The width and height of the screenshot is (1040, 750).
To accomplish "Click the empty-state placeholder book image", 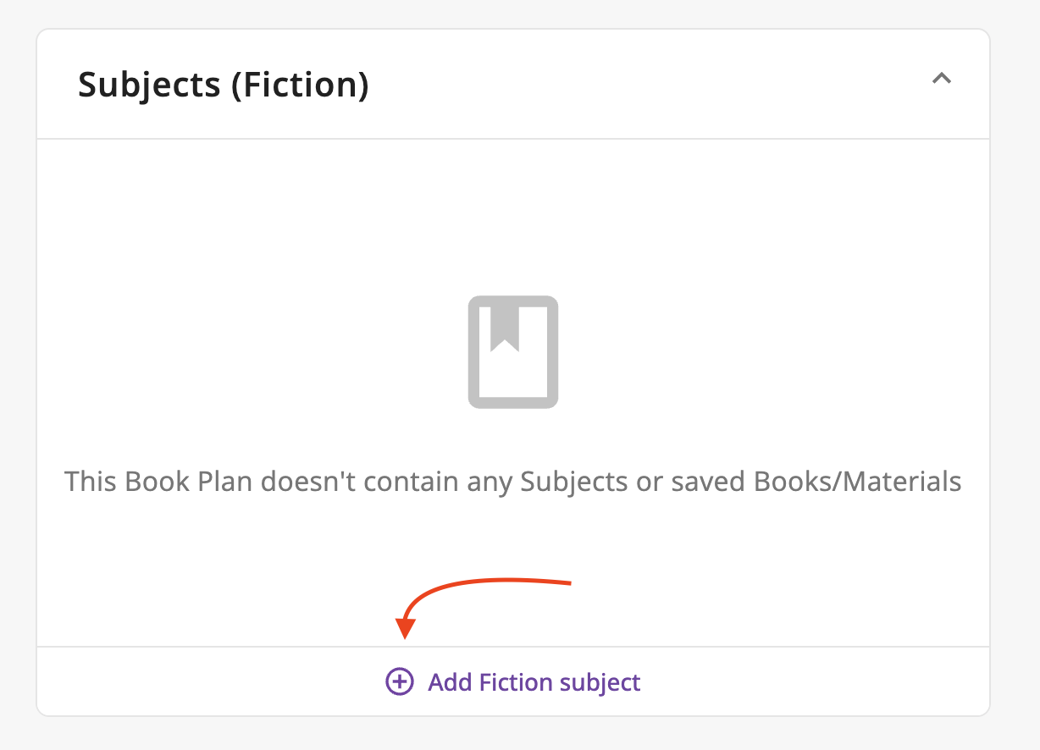I will [x=512, y=351].
